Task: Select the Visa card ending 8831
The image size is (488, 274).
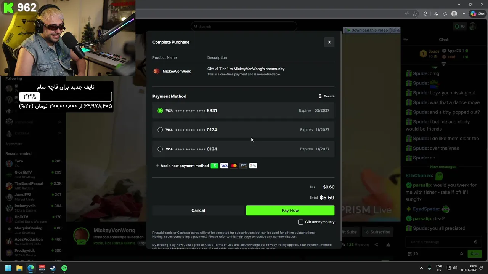Action: point(243,110)
